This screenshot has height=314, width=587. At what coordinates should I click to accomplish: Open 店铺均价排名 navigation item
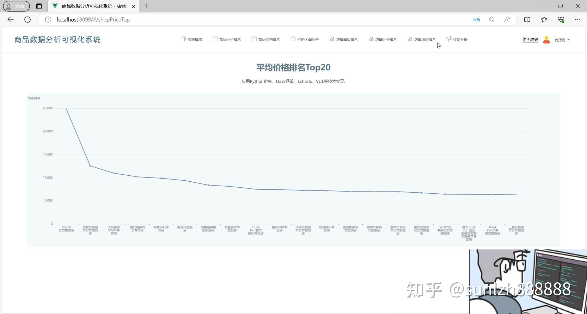[x=425, y=40]
